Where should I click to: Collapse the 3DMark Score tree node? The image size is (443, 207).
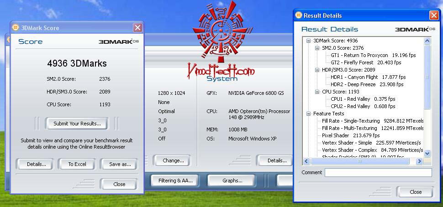click(309, 41)
